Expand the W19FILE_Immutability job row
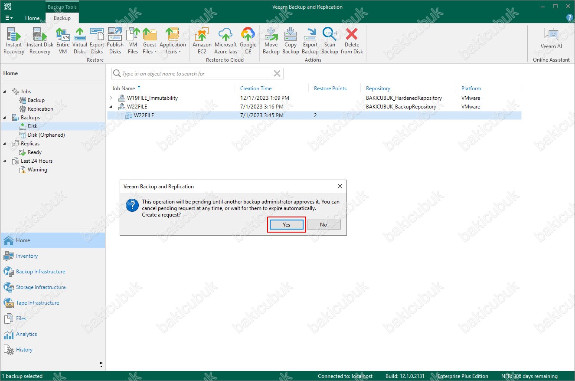The image size is (575, 381). coord(111,98)
